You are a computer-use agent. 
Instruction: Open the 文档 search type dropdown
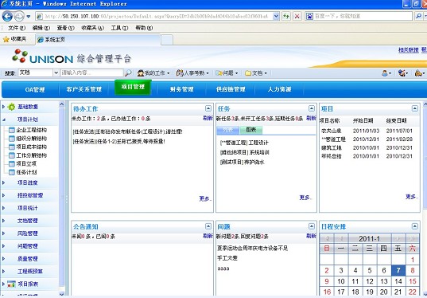click(x=56, y=73)
